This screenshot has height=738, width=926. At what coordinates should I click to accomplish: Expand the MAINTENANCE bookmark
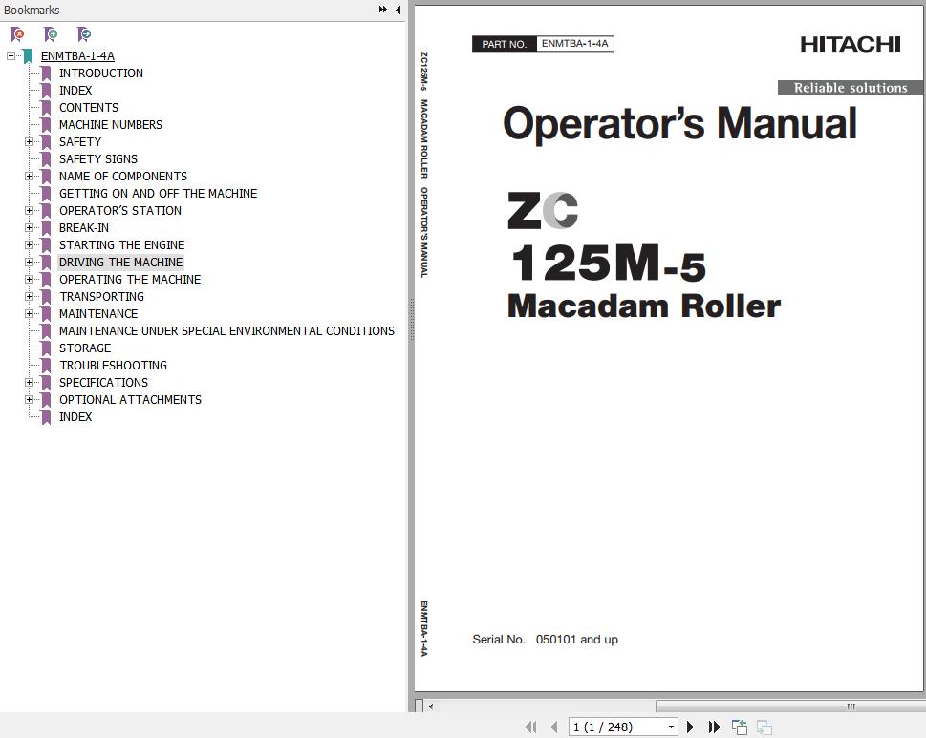29,313
